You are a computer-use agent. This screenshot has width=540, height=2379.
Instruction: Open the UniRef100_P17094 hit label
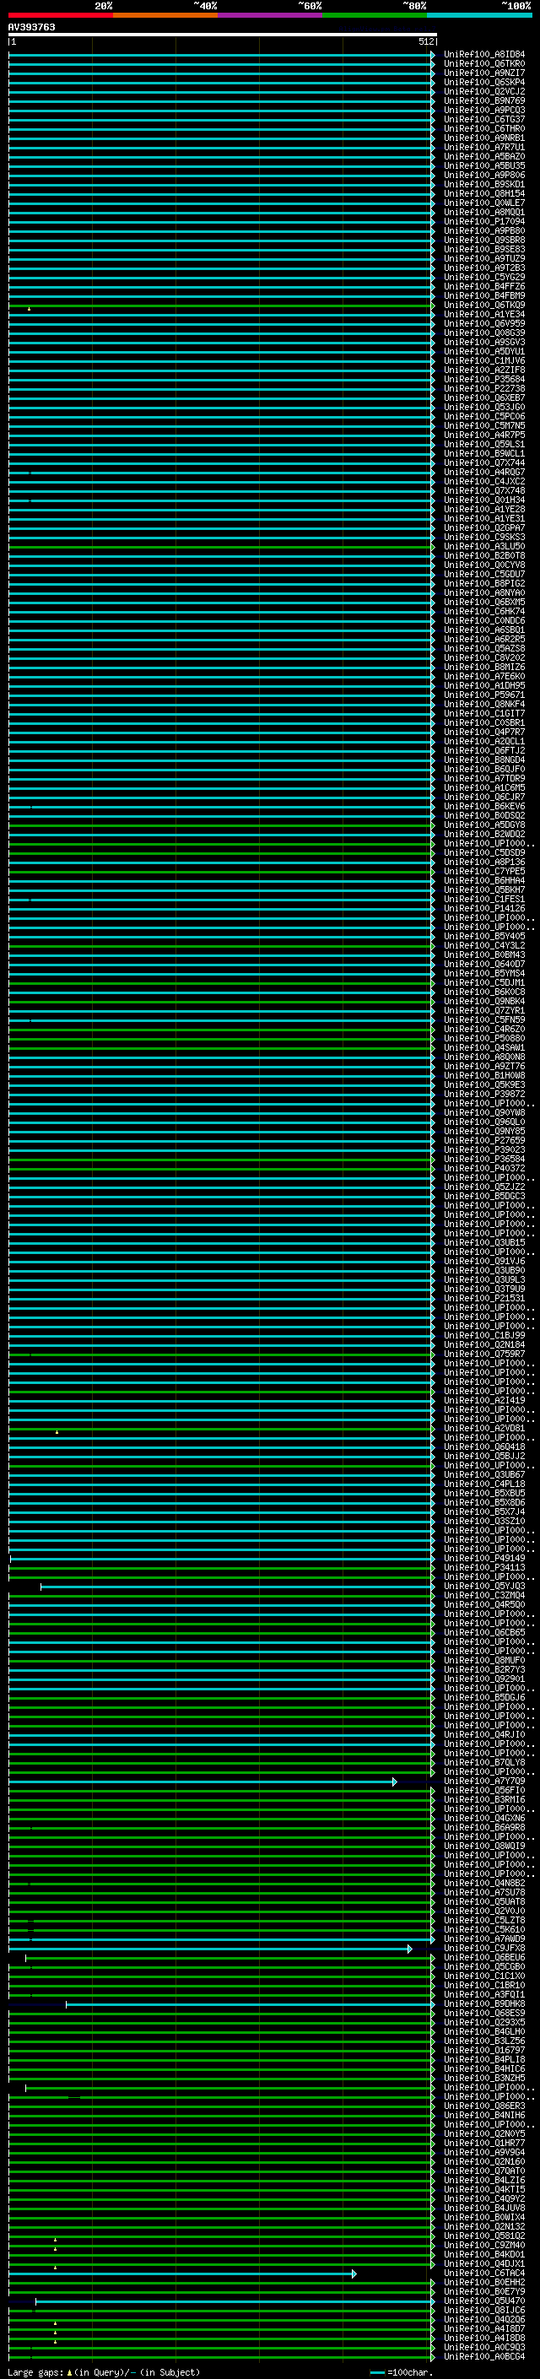[x=483, y=222]
